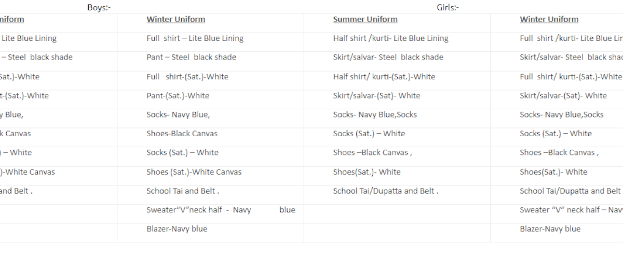Click the Girls "Summer Uniform" column header

click(x=365, y=20)
